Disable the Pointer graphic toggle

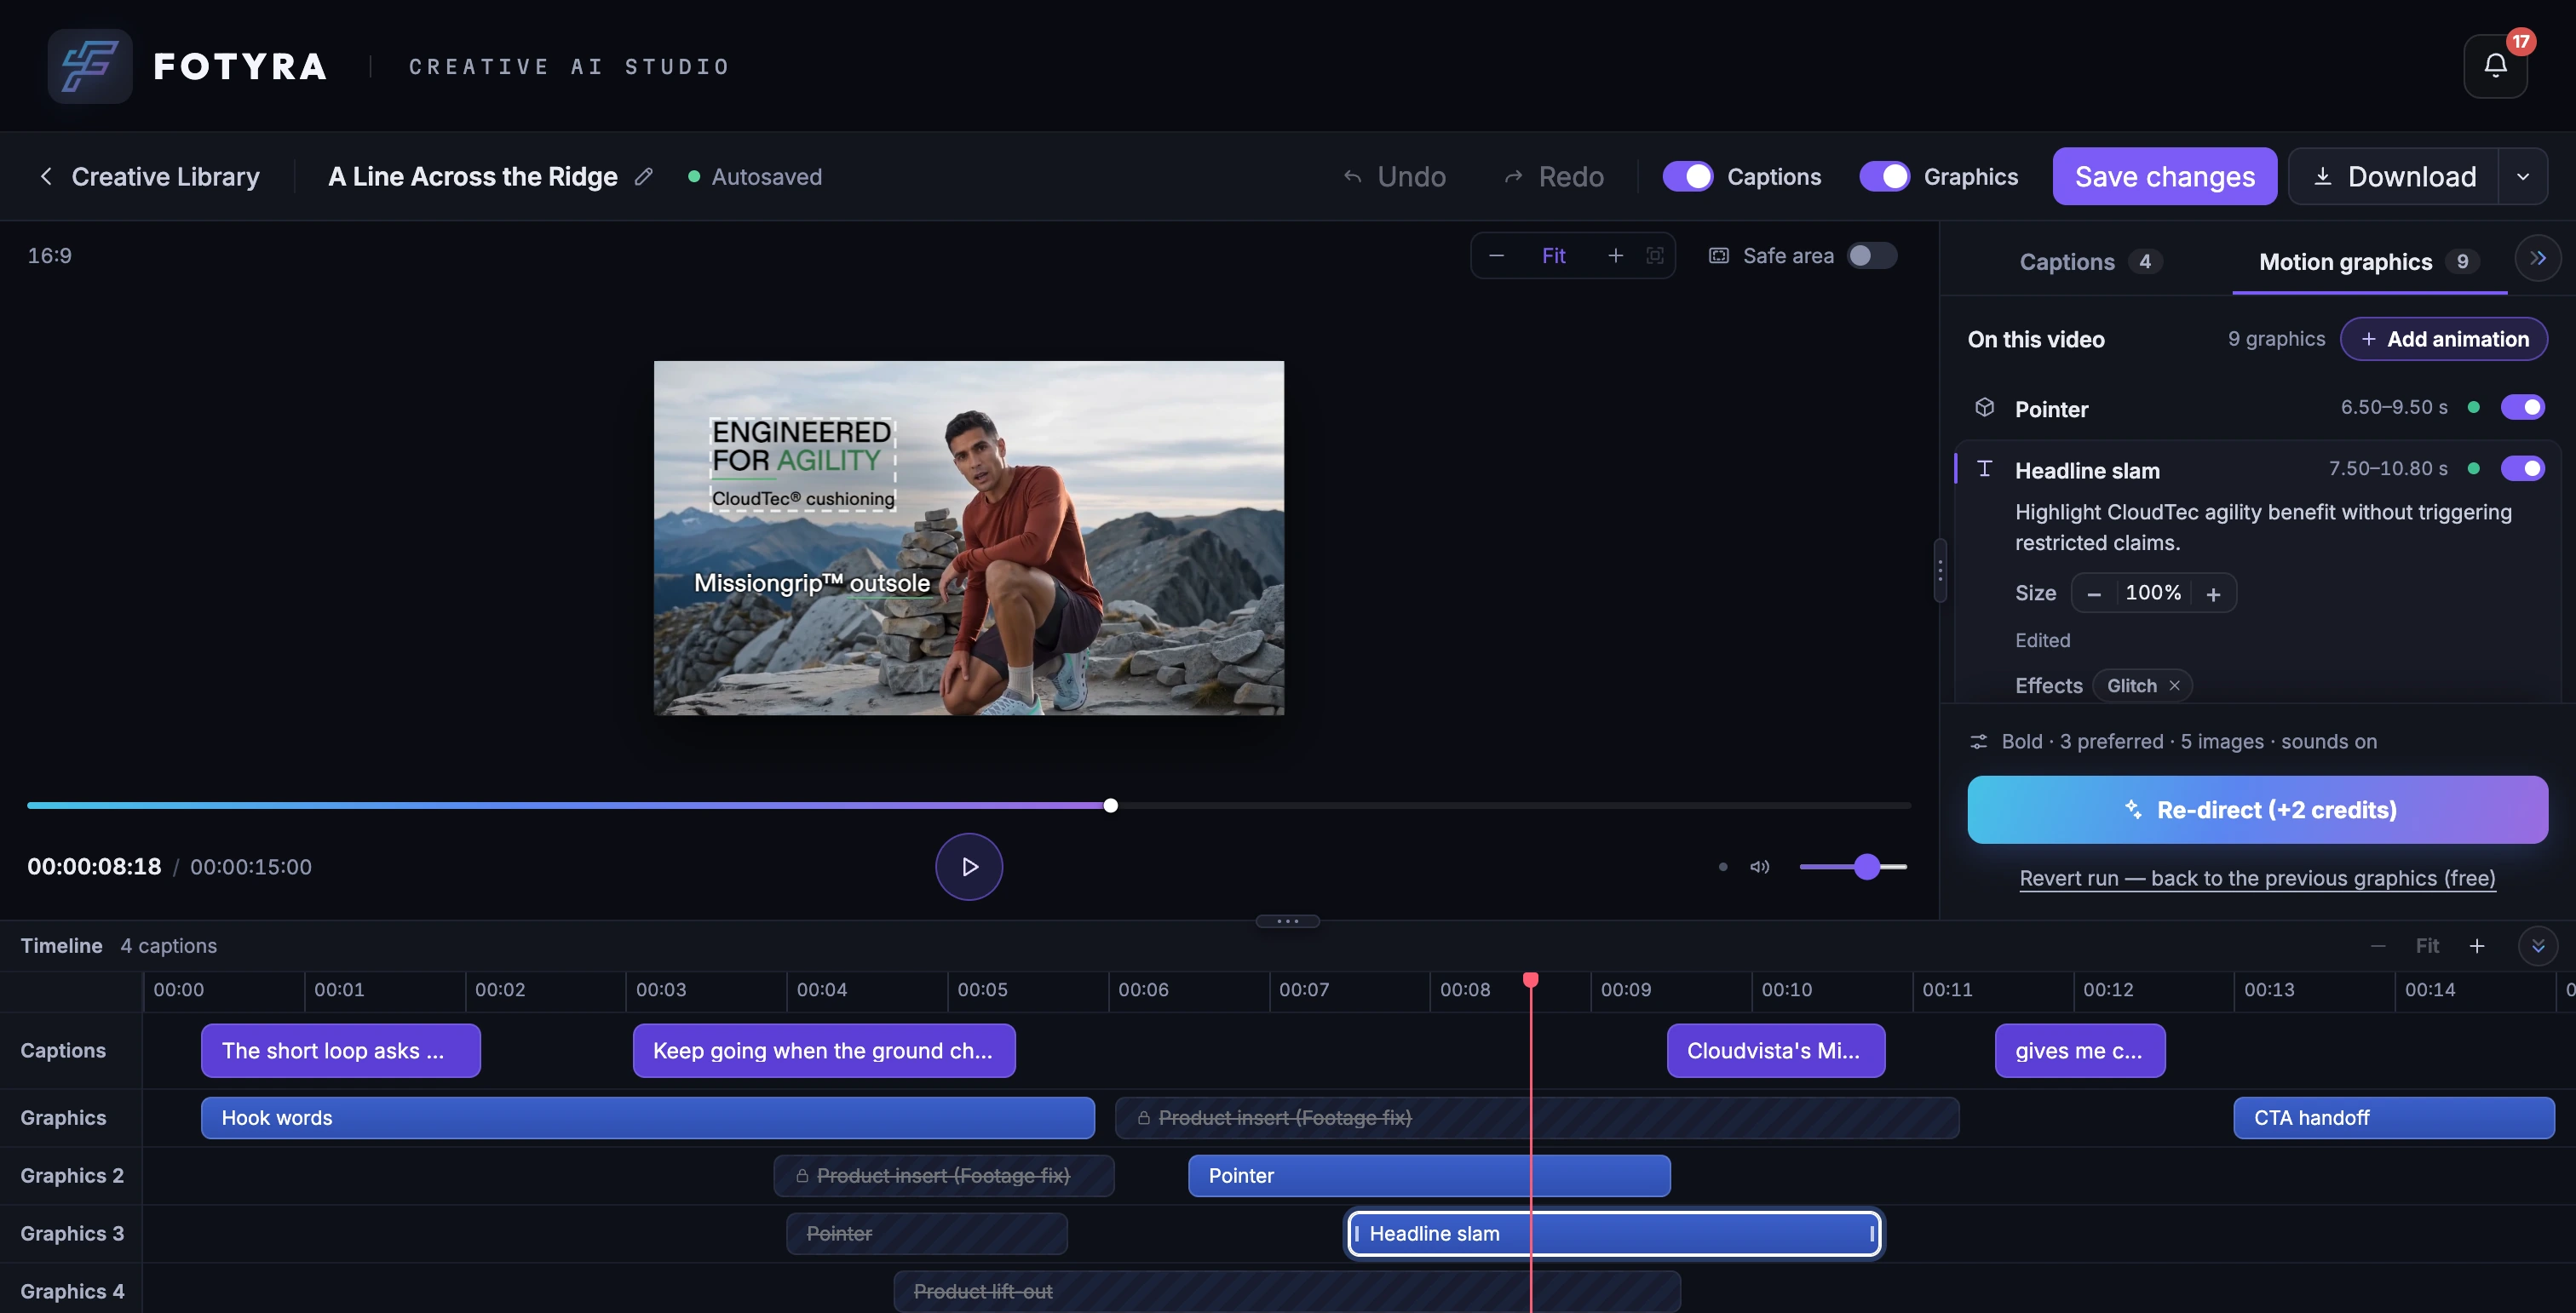[2522, 408]
